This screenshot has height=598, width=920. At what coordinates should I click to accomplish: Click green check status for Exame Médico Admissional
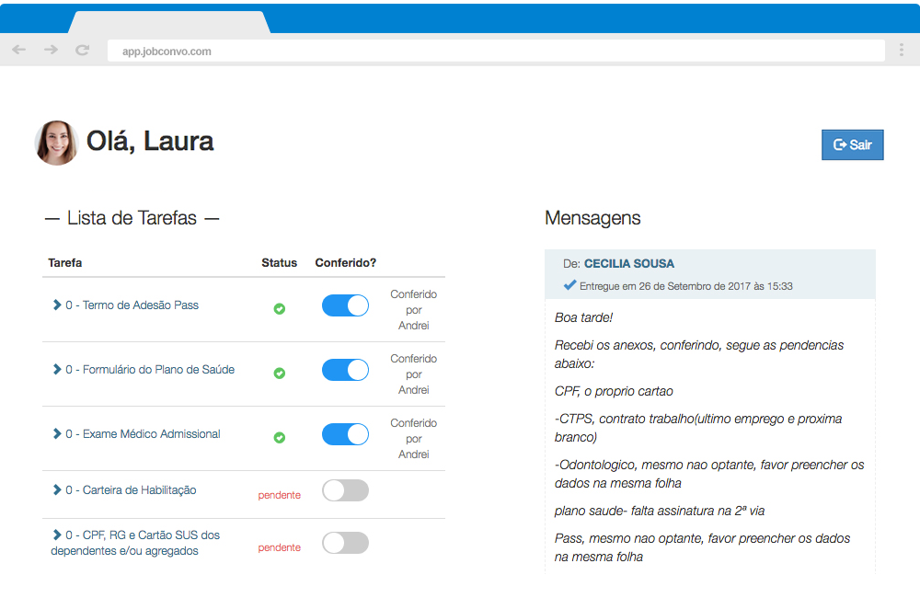280,438
